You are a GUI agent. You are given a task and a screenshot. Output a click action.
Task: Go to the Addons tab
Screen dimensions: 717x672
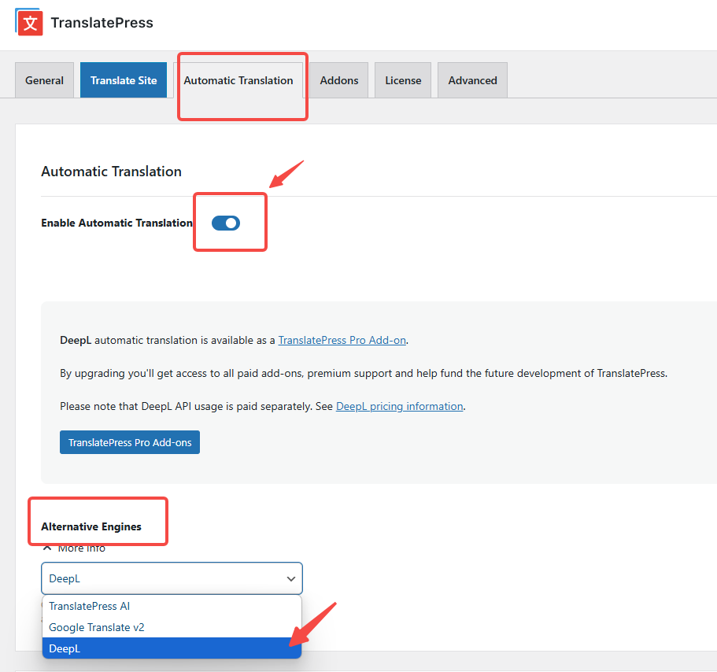tap(339, 80)
